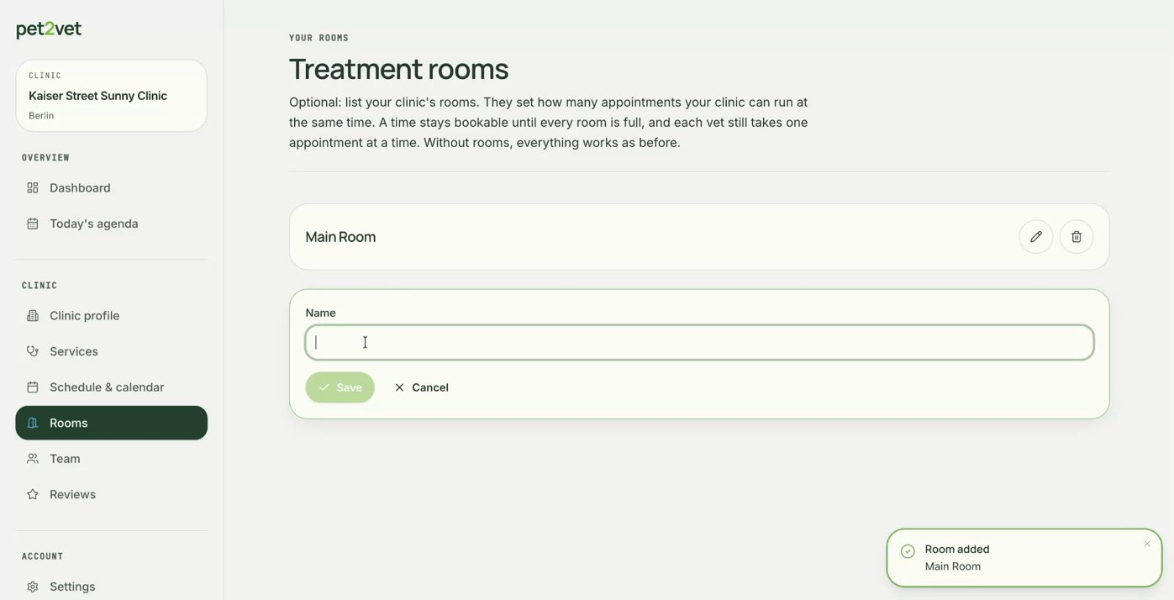Viewport: 1174px width, 600px height.
Task: Click the Dashboard grid icon in sidebar
Action: tap(33, 187)
